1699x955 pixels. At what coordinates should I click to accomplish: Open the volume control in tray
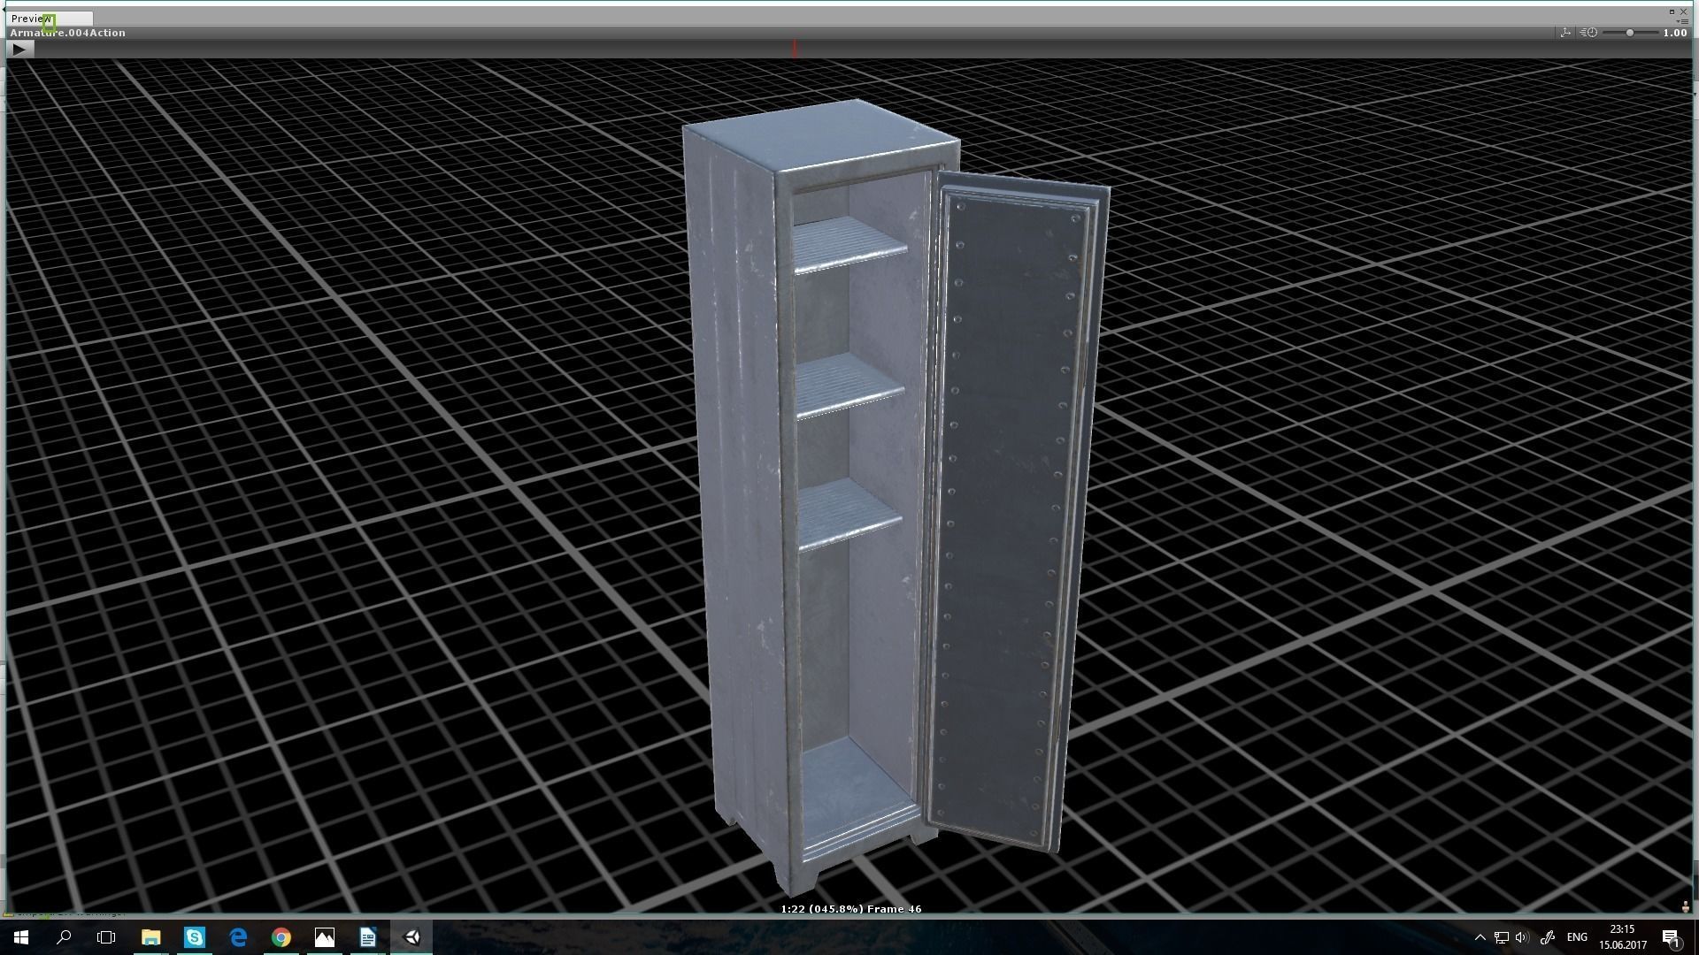coord(1522,937)
